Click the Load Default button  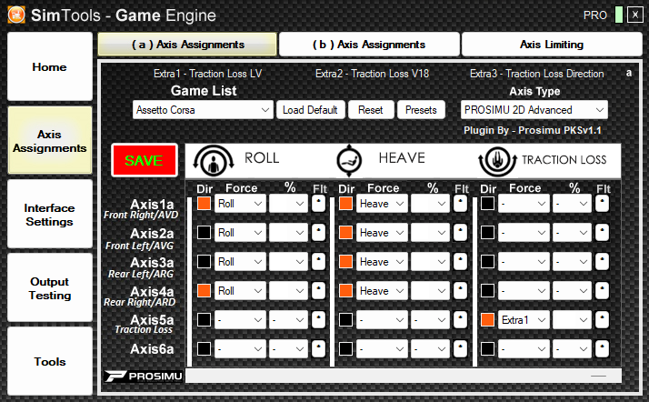(x=310, y=110)
